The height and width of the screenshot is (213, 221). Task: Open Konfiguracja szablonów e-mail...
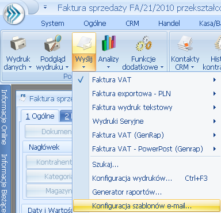click(147, 206)
